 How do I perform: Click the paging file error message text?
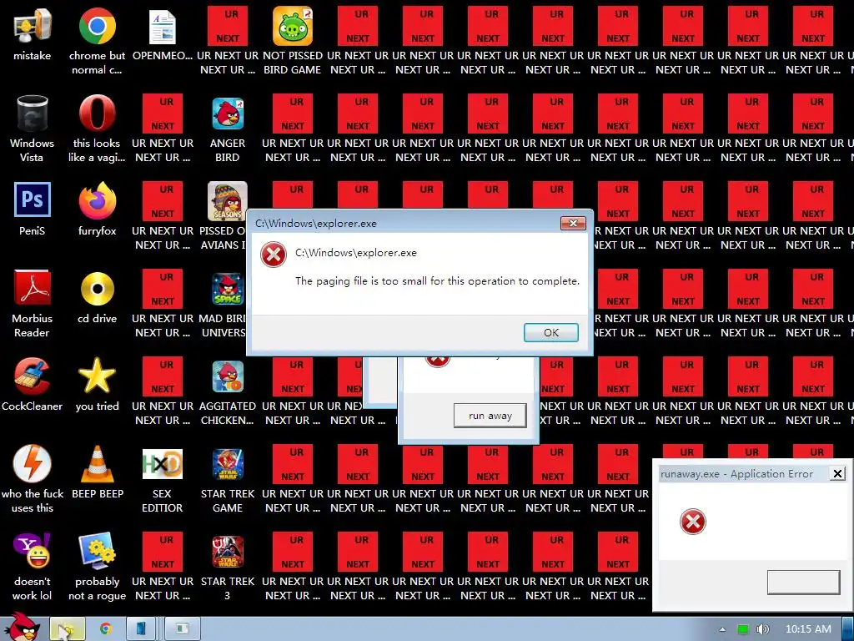click(437, 281)
